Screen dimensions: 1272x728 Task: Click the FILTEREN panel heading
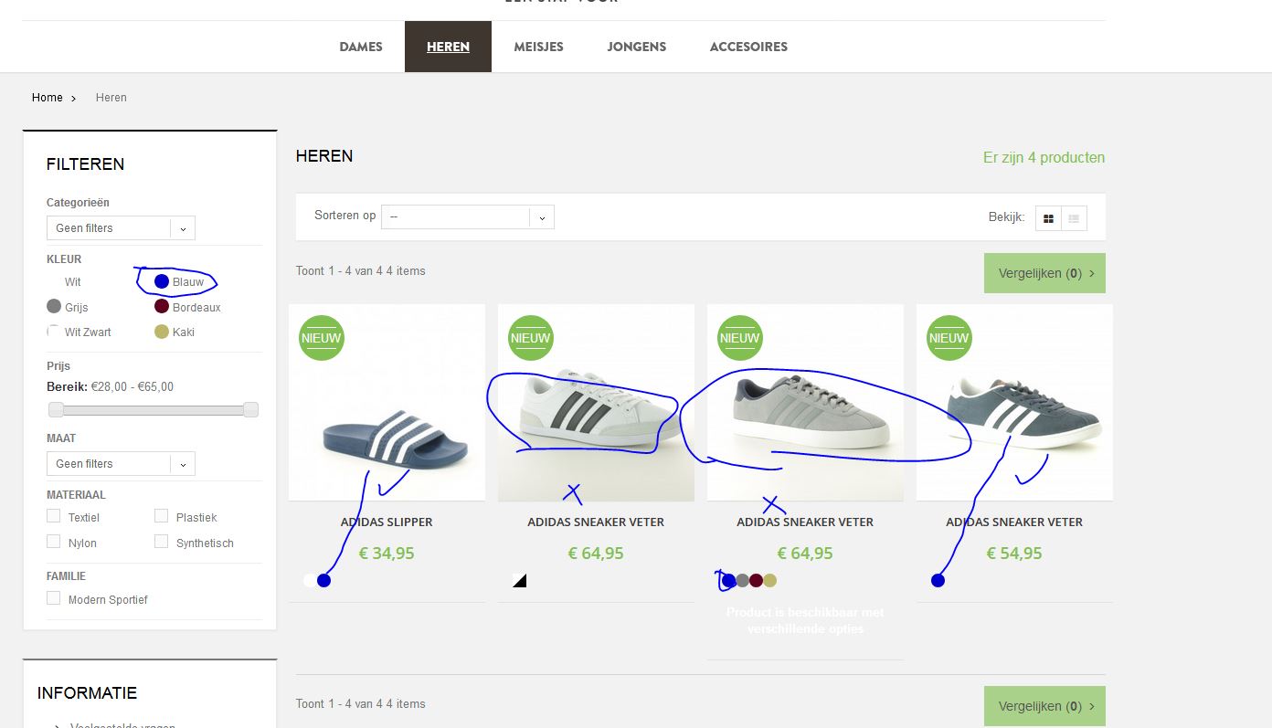click(x=85, y=164)
